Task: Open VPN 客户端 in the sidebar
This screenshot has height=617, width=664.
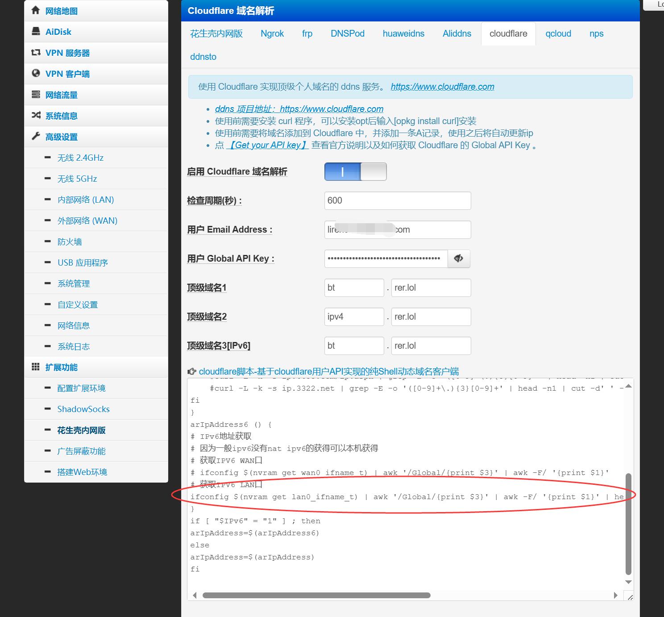Action: (x=96, y=74)
